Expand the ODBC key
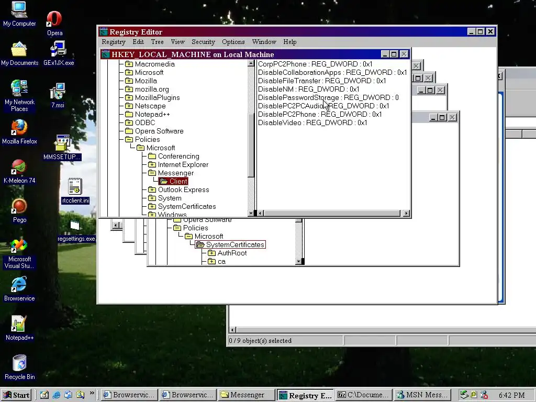 (129, 122)
